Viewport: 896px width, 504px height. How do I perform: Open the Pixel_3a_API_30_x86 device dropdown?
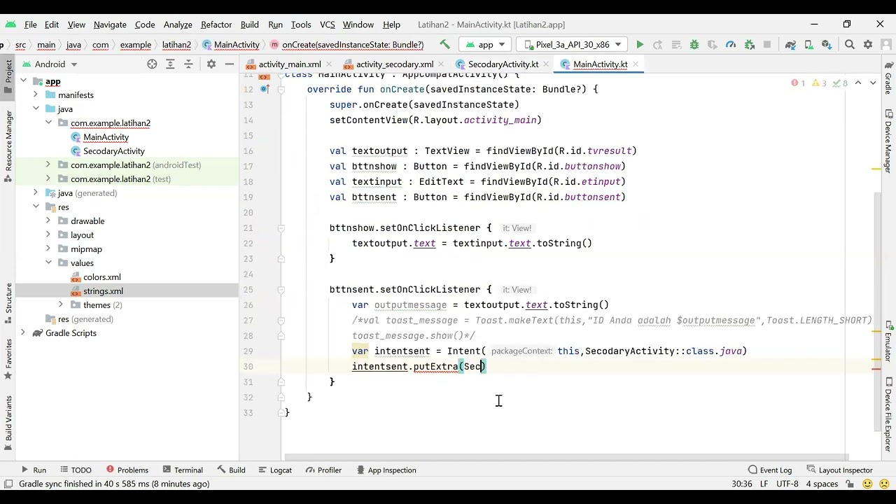coord(572,45)
